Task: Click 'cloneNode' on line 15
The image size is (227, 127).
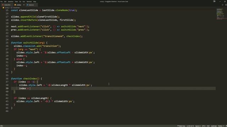Action: [x=62, y=10]
